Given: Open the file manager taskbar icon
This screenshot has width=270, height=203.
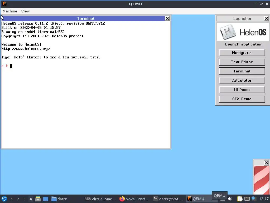Looking at the screenshot, I should (38, 199).
